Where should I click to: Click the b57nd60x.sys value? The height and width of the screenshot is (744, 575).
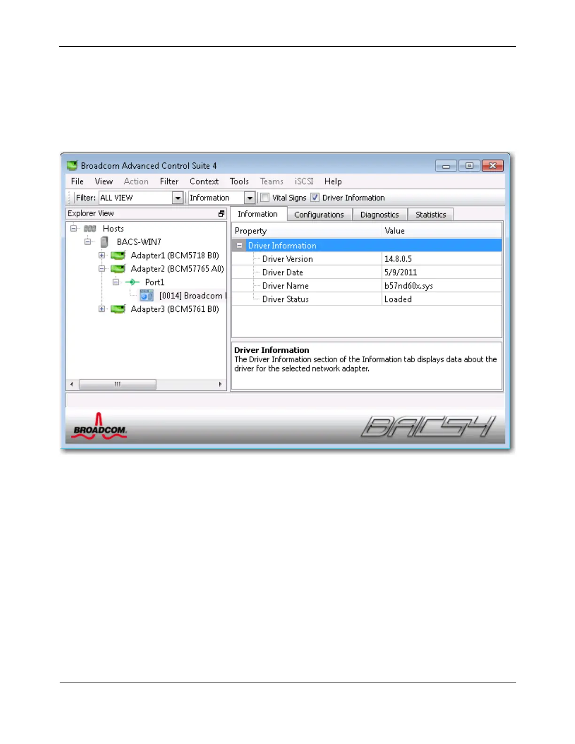pyautogui.click(x=408, y=286)
